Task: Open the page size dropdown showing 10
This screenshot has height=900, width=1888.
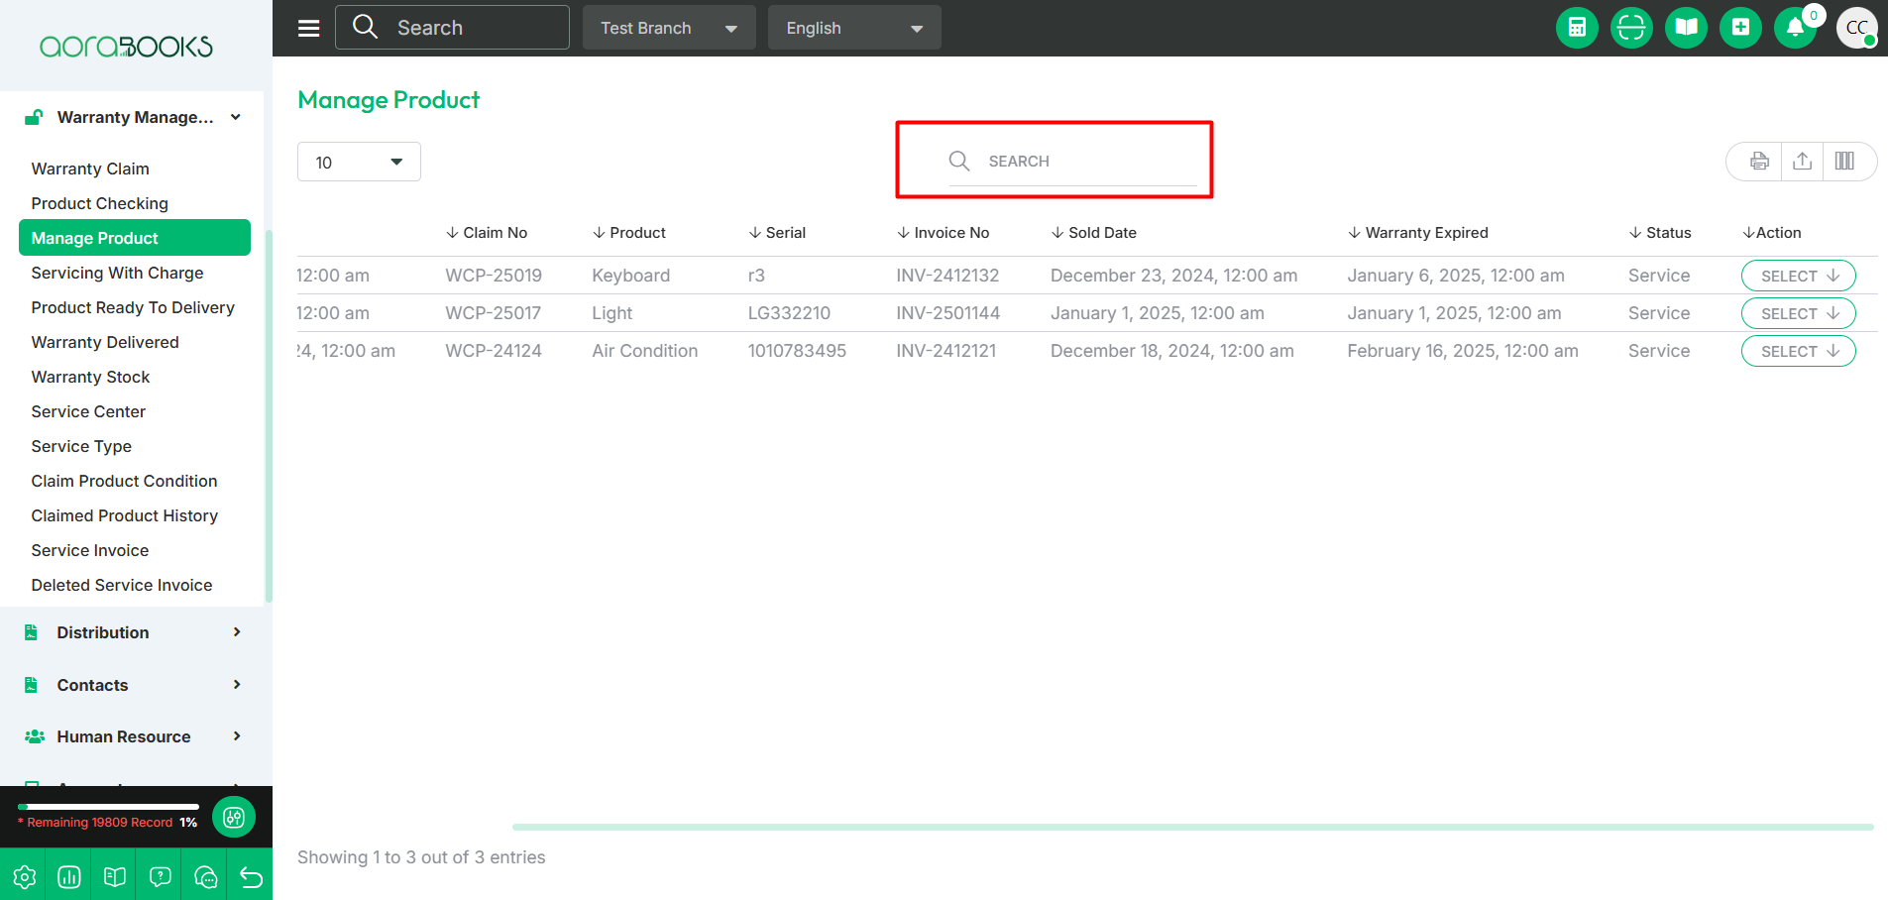Action: click(359, 162)
